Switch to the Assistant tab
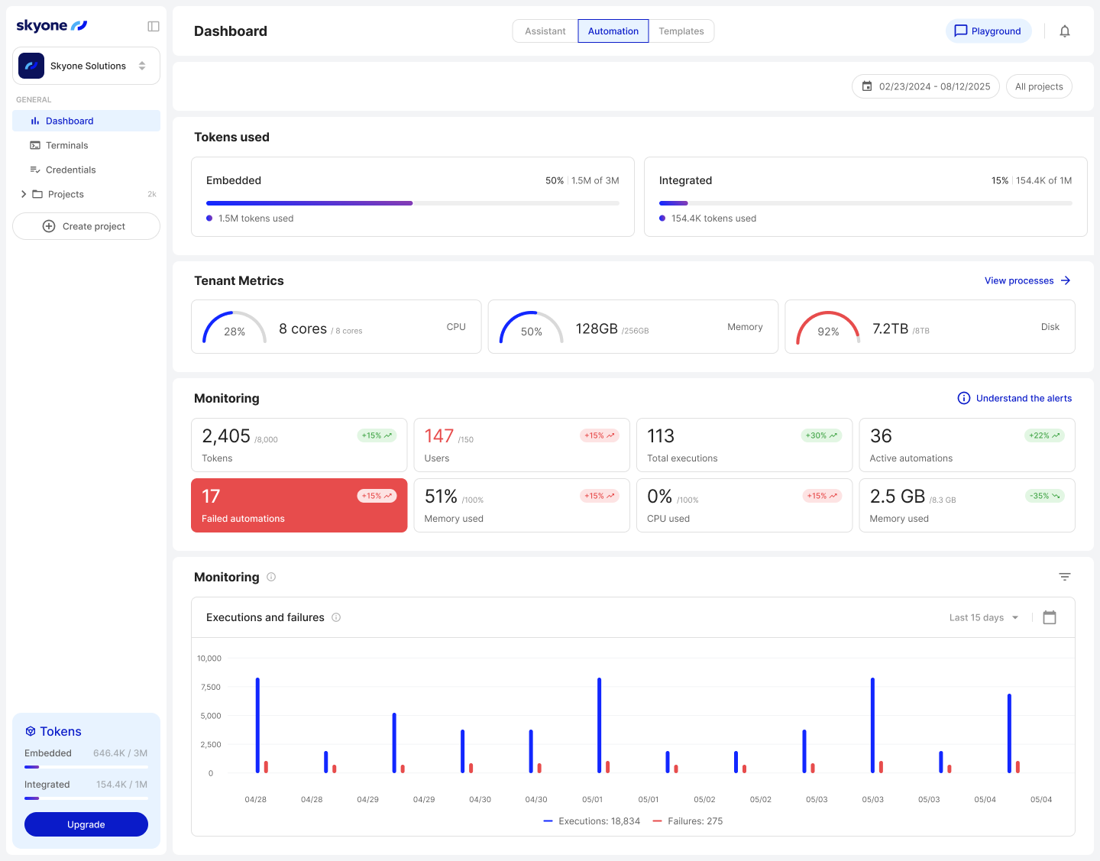 [545, 31]
